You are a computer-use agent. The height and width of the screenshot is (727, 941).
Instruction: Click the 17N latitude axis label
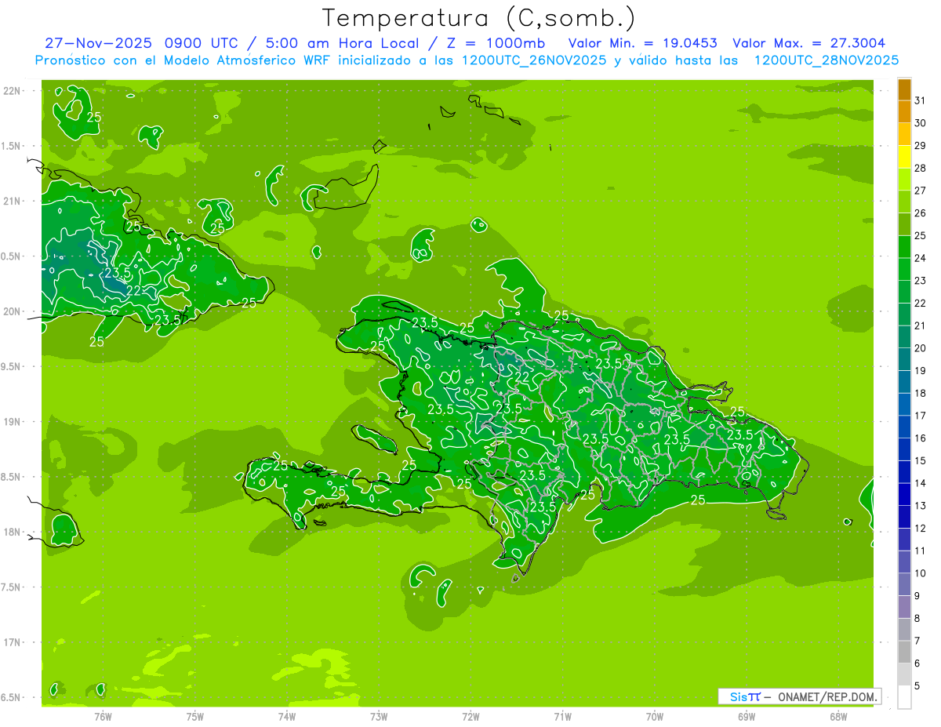click(x=13, y=642)
